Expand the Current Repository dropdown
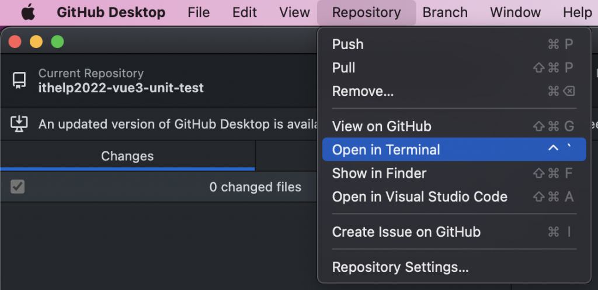Screen dimensions: 598x290 [x=121, y=81]
